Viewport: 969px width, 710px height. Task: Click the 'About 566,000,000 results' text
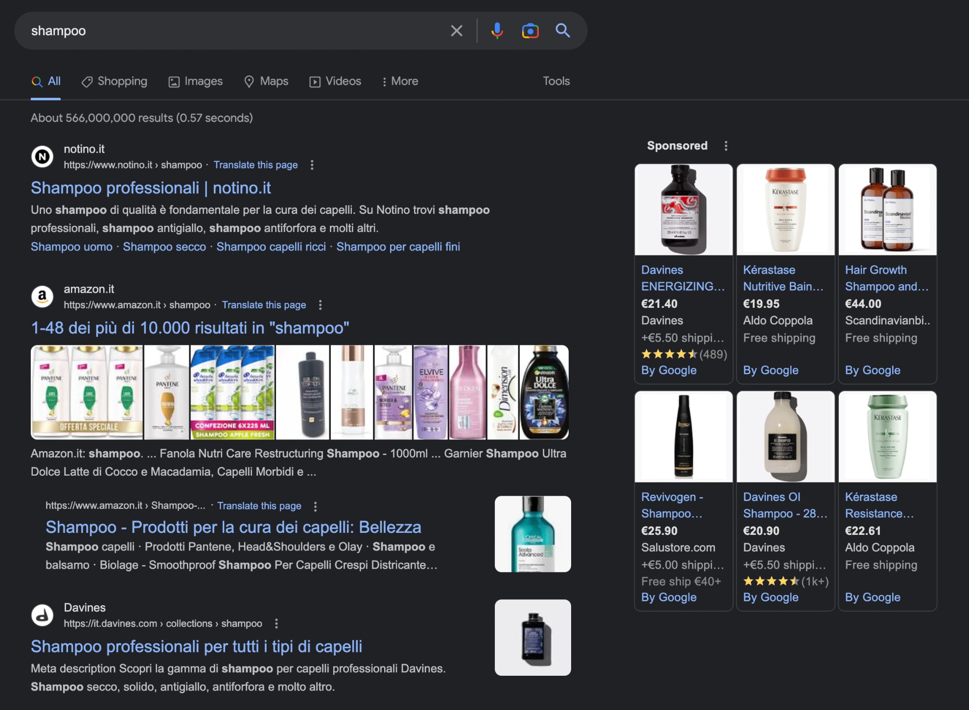point(141,118)
